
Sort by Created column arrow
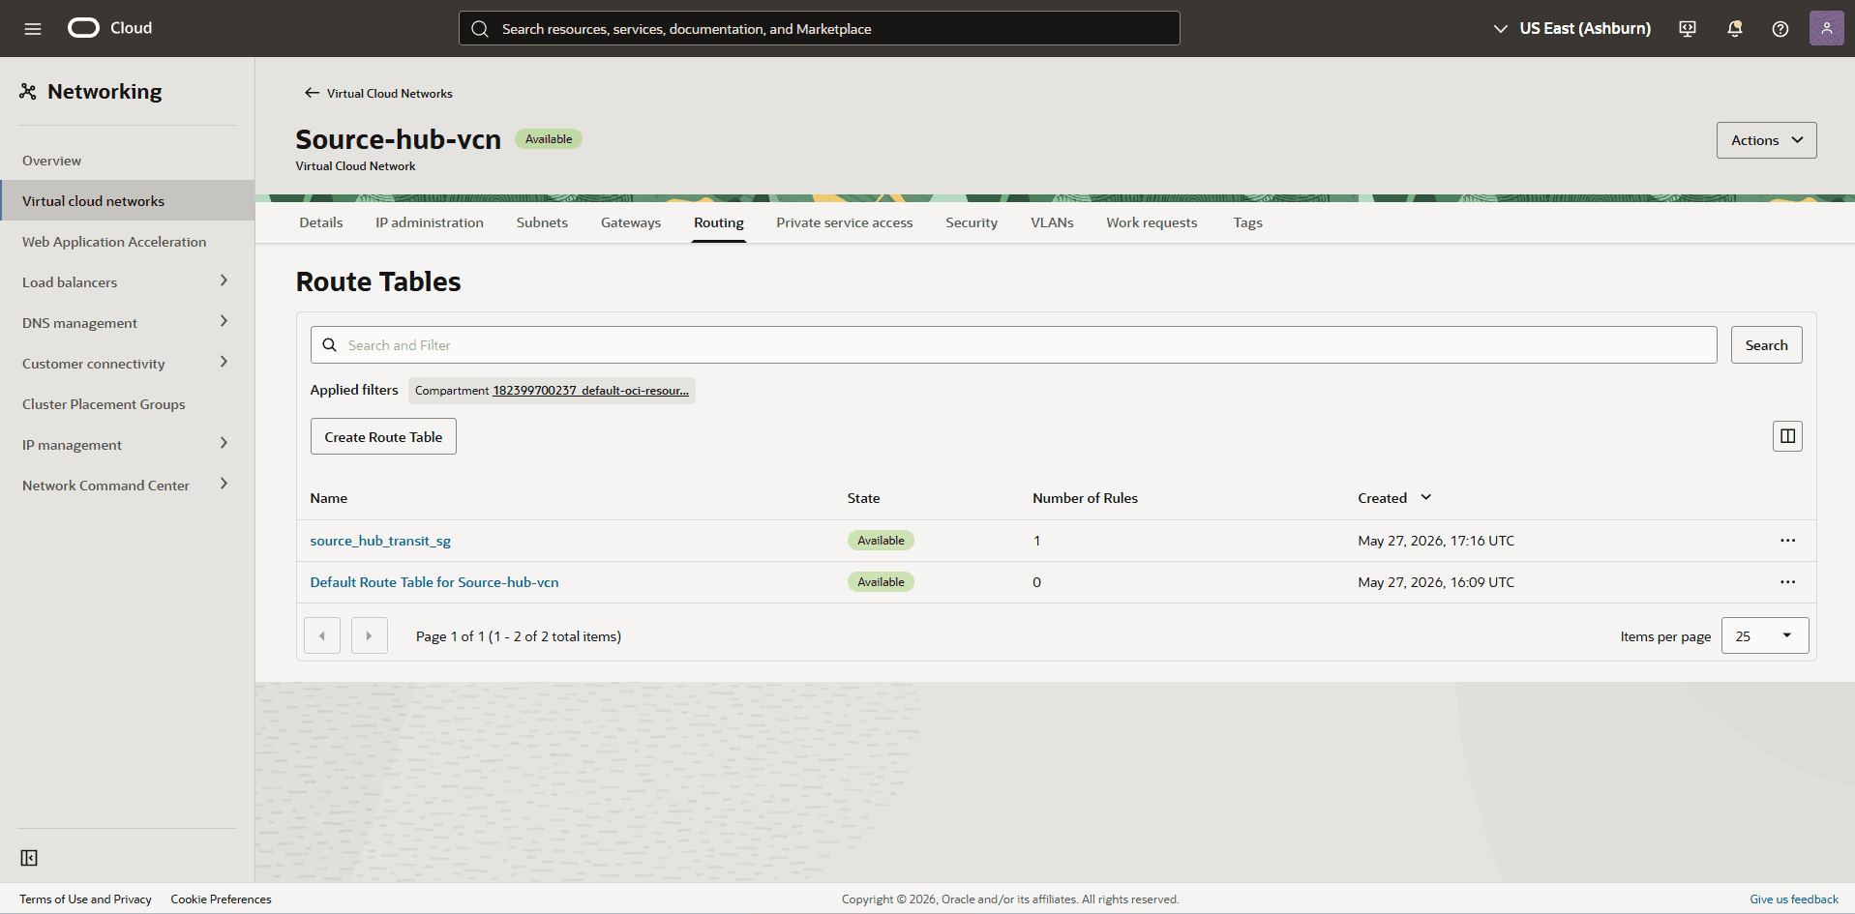coord(1425,497)
